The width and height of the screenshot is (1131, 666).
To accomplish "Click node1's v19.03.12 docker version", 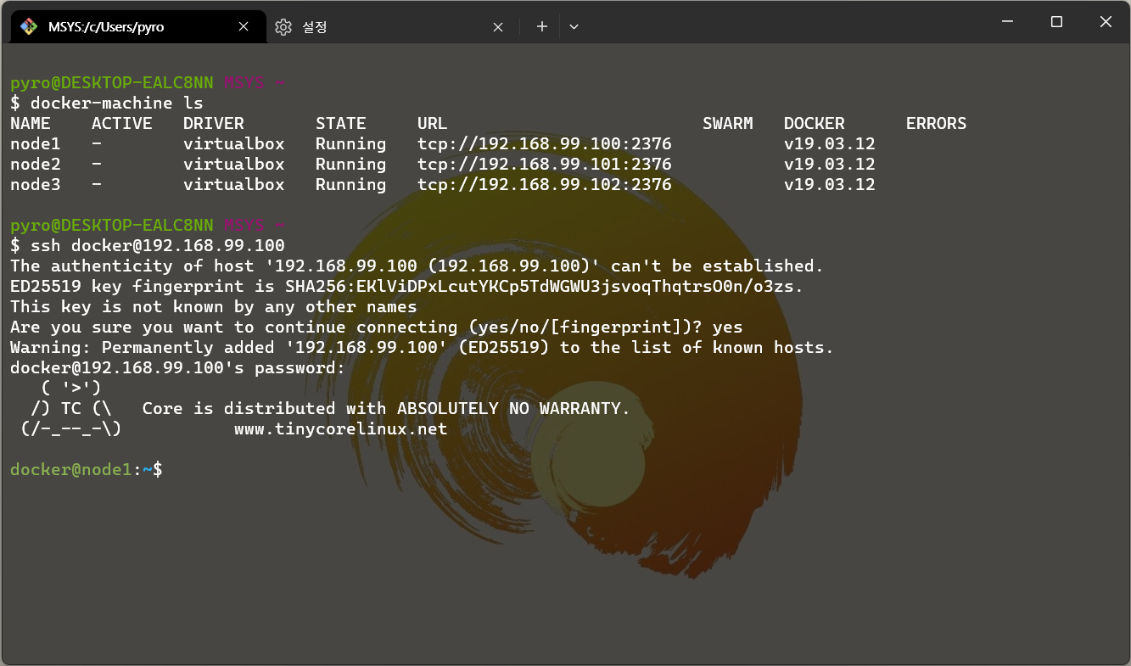I will tap(830, 143).
